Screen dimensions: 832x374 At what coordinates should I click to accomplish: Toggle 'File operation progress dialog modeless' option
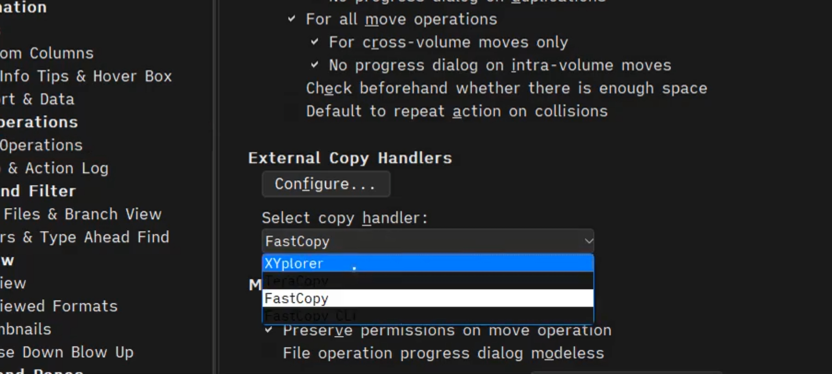[269, 353]
